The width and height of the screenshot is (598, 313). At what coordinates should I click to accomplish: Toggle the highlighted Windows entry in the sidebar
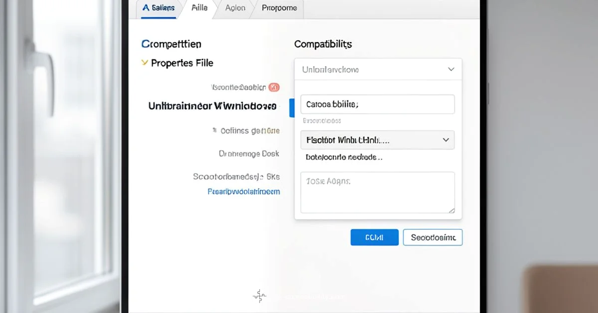click(212, 106)
